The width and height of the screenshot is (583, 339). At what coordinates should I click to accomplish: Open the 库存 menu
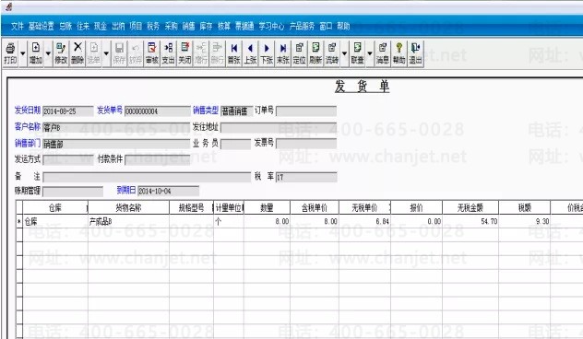click(206, 26)
